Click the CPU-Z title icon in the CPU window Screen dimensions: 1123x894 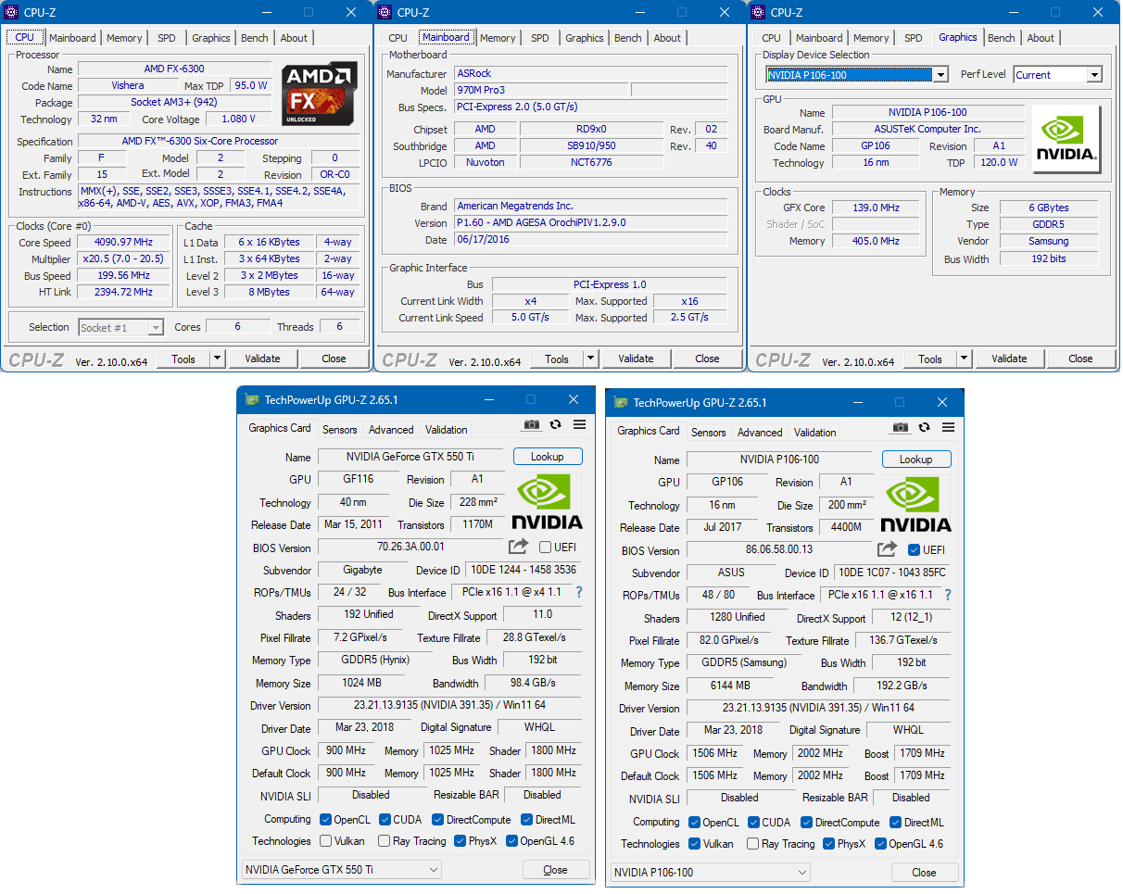pyautogui.click(x=12, y=12)
